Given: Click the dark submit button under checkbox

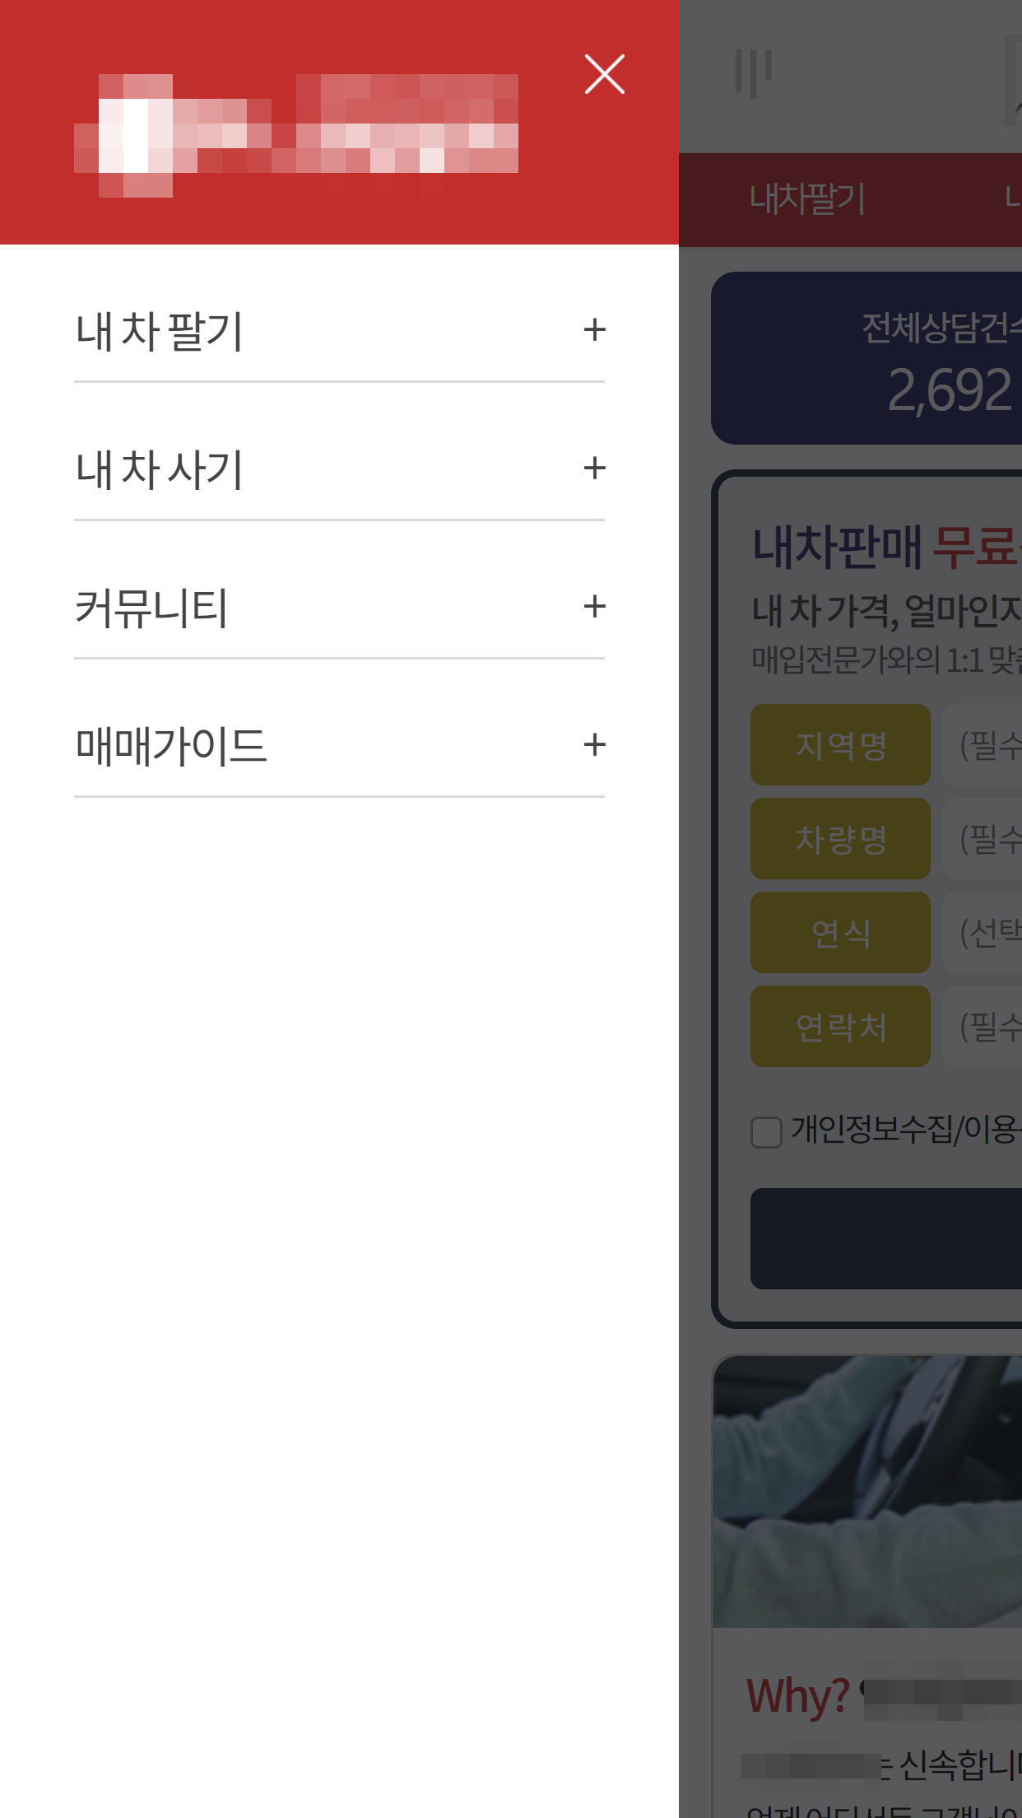Looking at the screenshot, I should point(886,1238).
